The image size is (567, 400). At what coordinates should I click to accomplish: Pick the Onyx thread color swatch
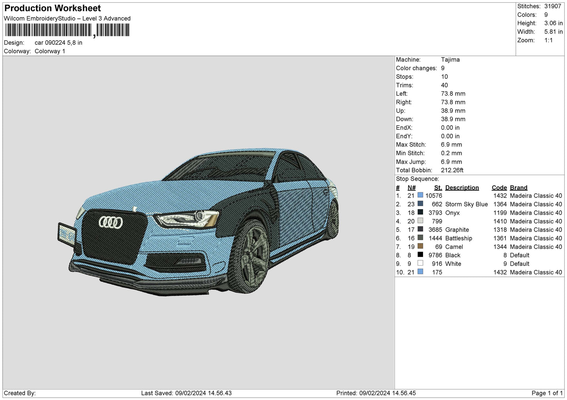[420, 212]
